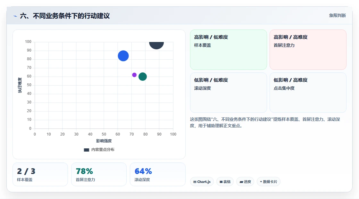
Task: Click the 内容重点分布 legend label
Action: tap(103, 150)
